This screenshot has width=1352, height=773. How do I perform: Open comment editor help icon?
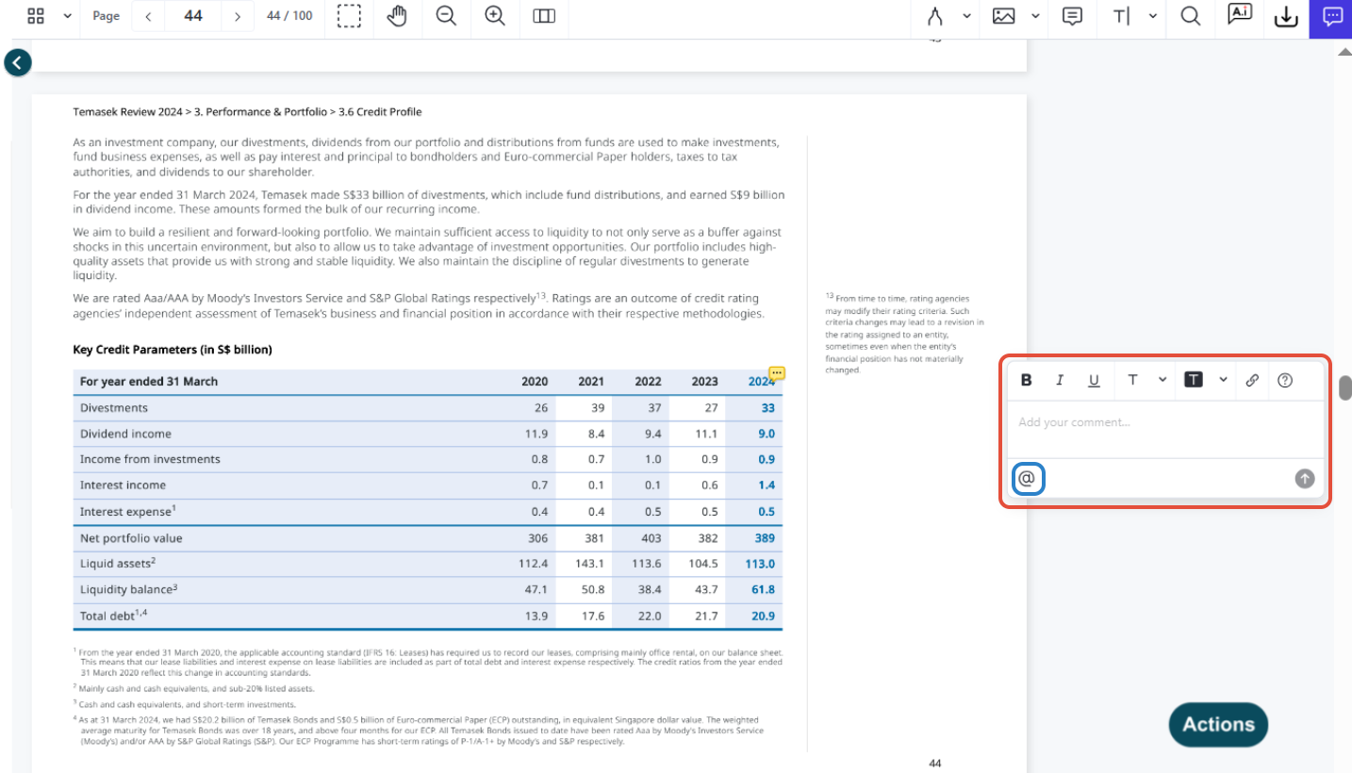[1285, 380]
